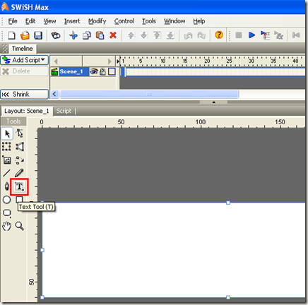
Task: Delete with the red X toolbar icon
Action: 113,35
